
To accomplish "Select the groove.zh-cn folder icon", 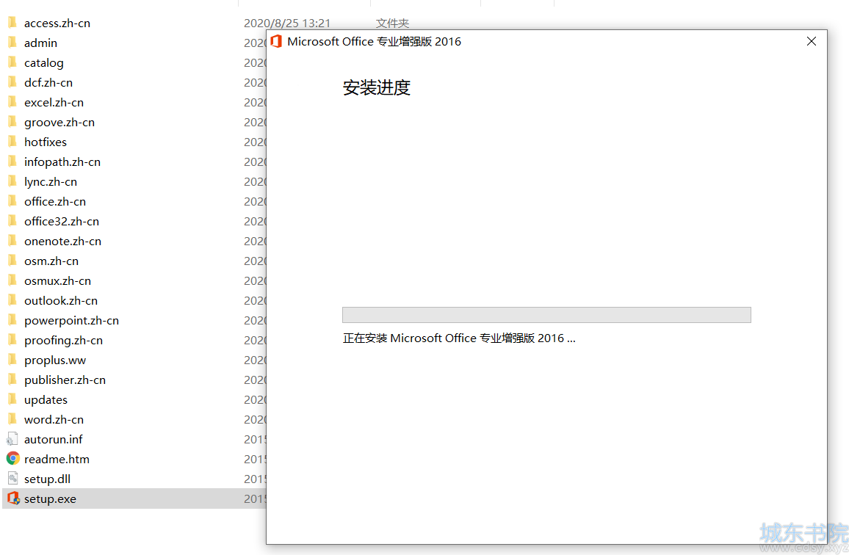I will (x=12, y=122).
